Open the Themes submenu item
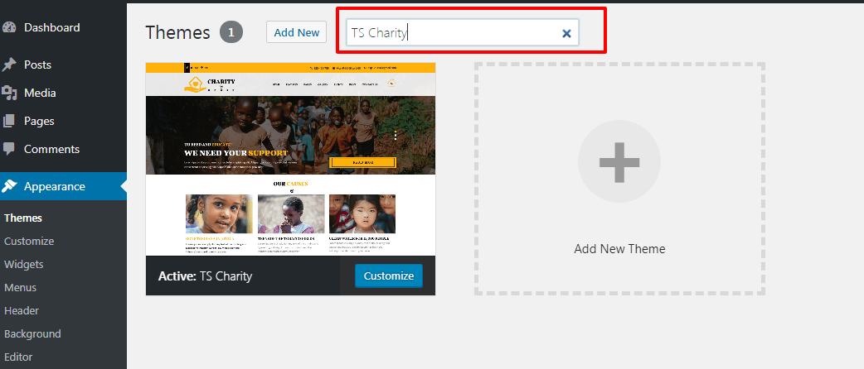This screenshot has height=369, width=864. coord(23,218)
